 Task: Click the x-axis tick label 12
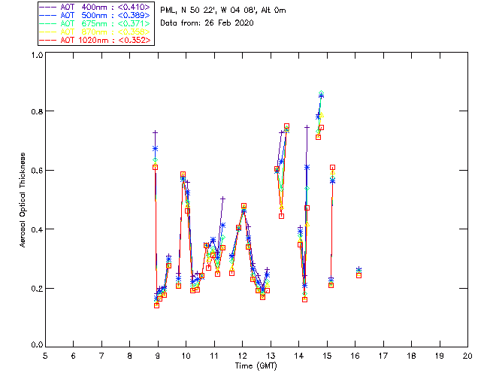(242, 356)
